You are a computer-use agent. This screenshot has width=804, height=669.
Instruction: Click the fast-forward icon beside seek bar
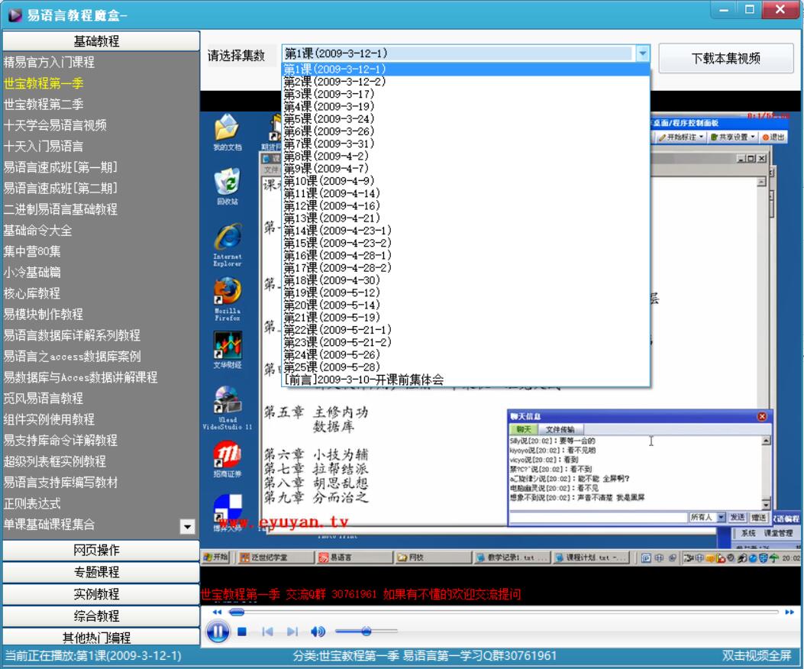click(x=789, y=612)
